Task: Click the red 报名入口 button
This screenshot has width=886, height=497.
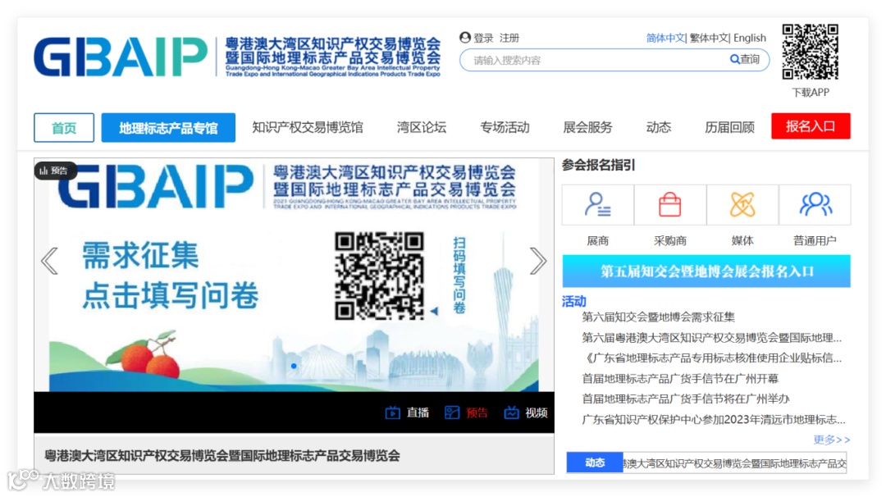Action: click(811, 126)
